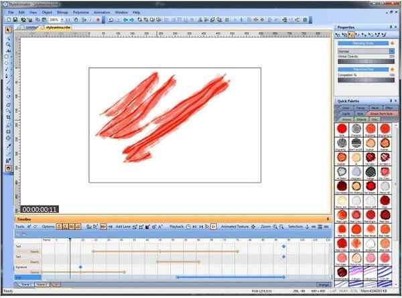Click the red record button in toolbar
The height and width of the screenshot is (298, 402).
coord(98,20)
